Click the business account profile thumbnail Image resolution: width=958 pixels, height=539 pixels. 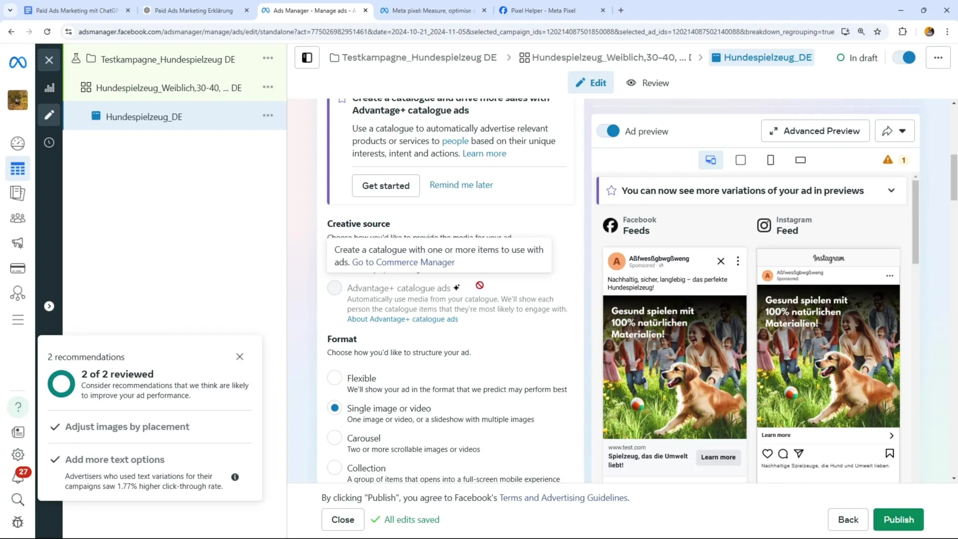coord(17,100)
